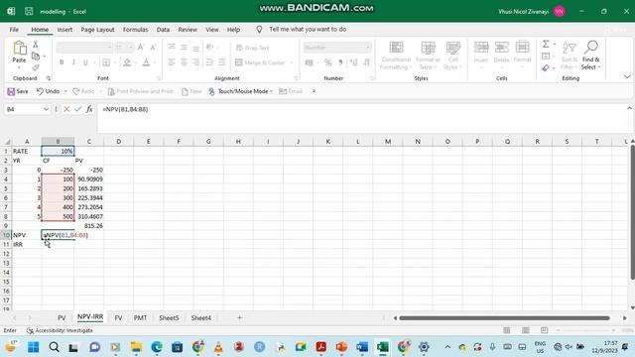
Task: Click the zoom slider in status bar
Action: (x=585, y=330)
